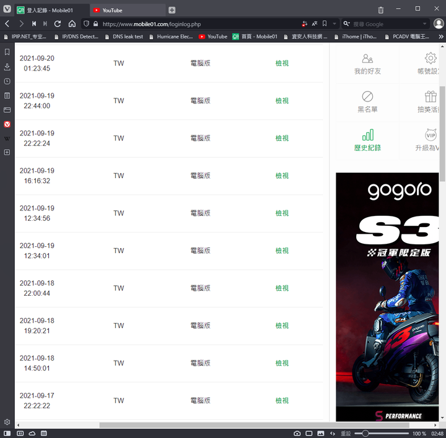The height and width of the screenshot is (438, 446).
Task: Capture the page with camera icon
Action: pyautogui.click(x=297, y=434)
